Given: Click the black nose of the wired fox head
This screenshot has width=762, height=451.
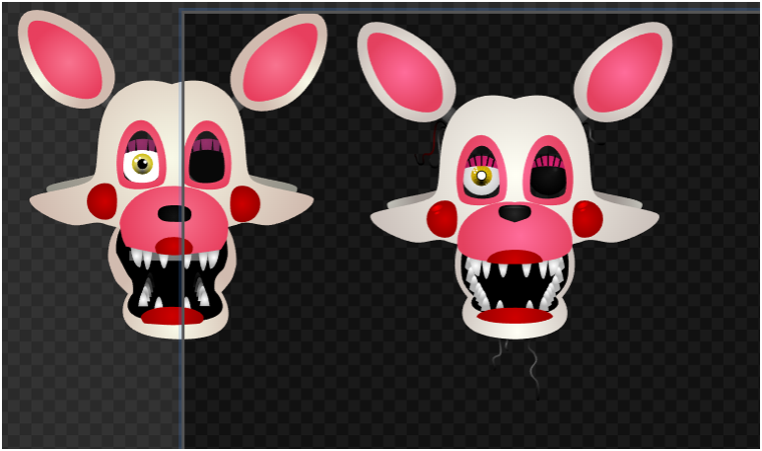Looking at the screenshot, I should pyautogui.click(x=516, y=212).
